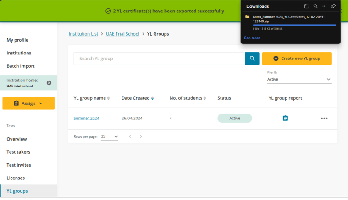Sort by YL group name
The height and width of the screenshot is (200, 348).
pyautogui.click(x=108, y=98)
